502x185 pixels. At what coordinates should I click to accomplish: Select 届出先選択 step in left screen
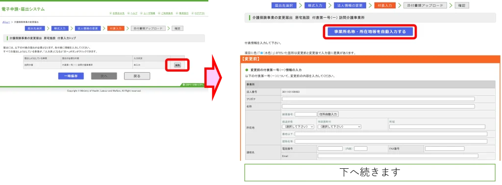[x=35, y=28]
